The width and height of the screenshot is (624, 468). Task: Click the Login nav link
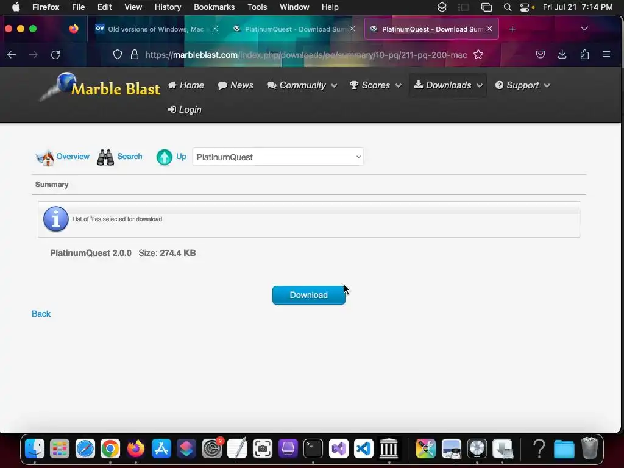[185, 110]
